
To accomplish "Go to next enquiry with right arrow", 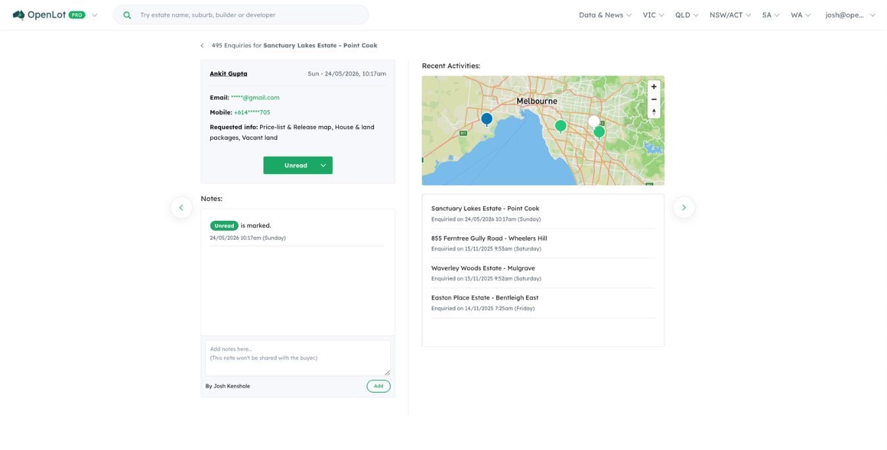I will (x=684, y=207).
